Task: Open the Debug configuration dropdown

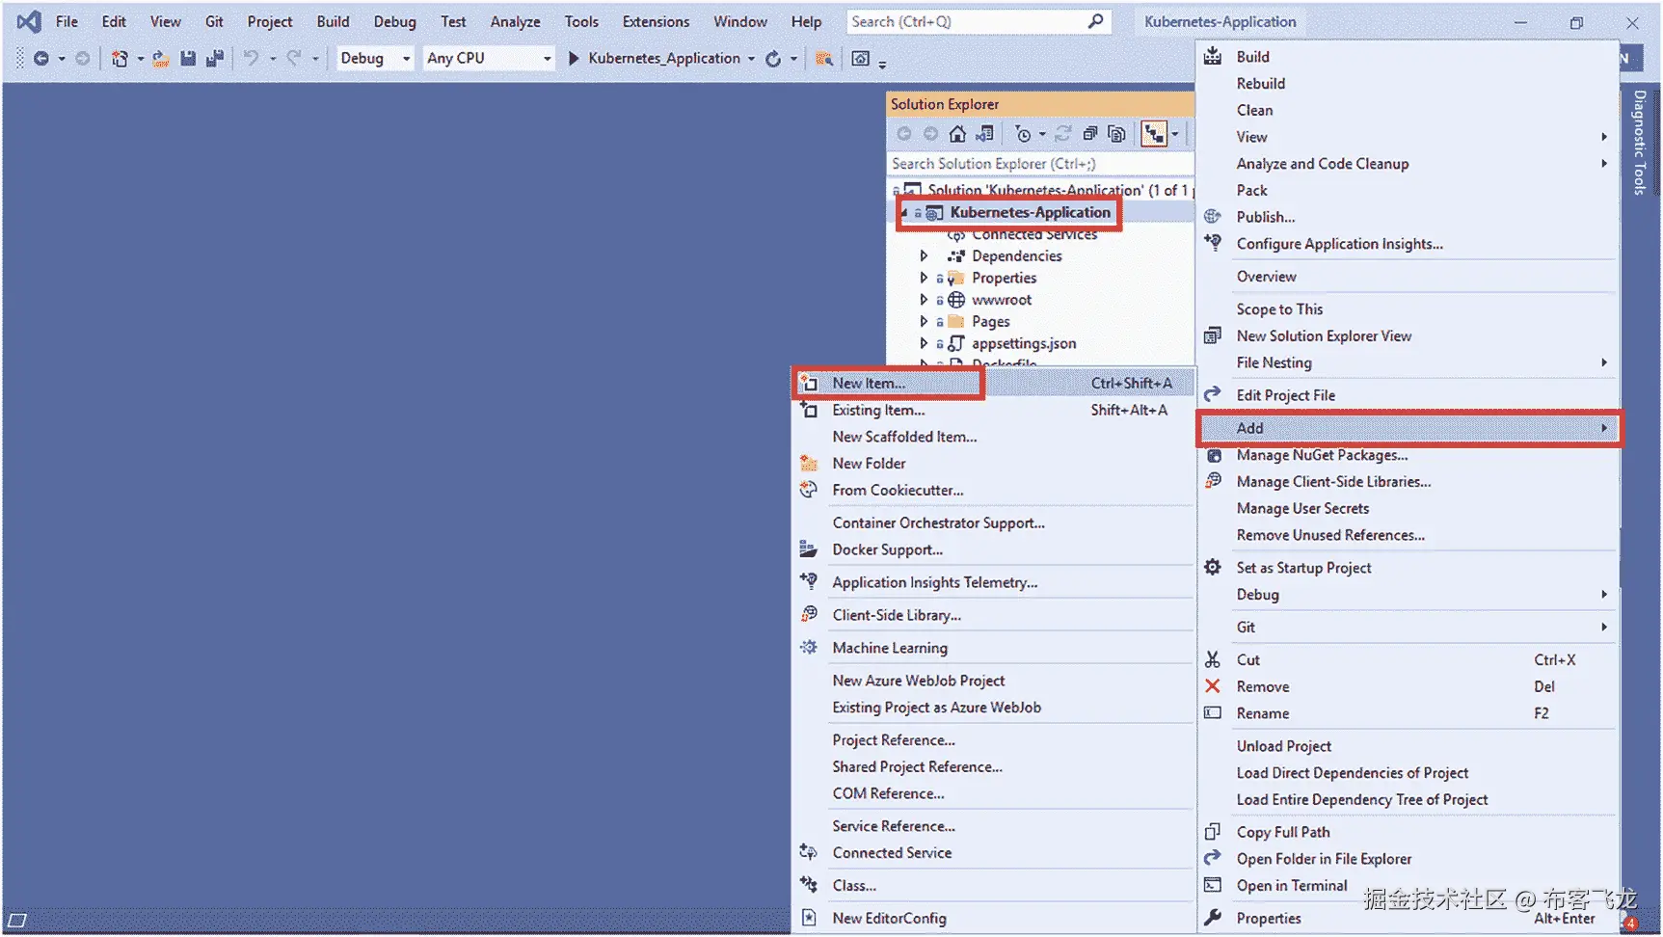Action: (375, 59)
